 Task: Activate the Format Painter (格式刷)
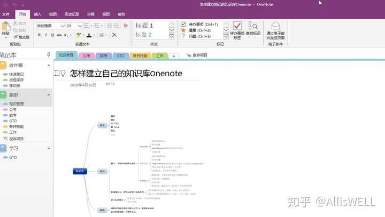coord(21,37)
